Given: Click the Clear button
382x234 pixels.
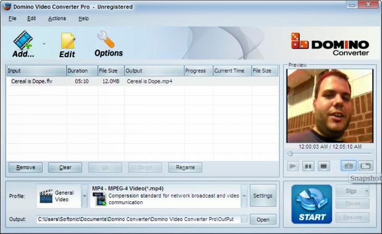Looking at the screenshot, I should (x=65, y=168).
